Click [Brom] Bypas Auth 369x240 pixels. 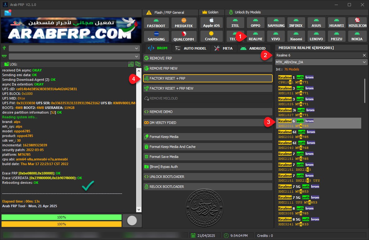(208, 167)
